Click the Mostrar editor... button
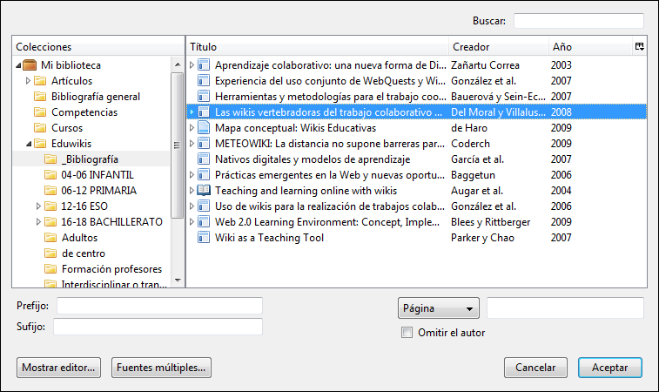659x392 pixels. 59,368
